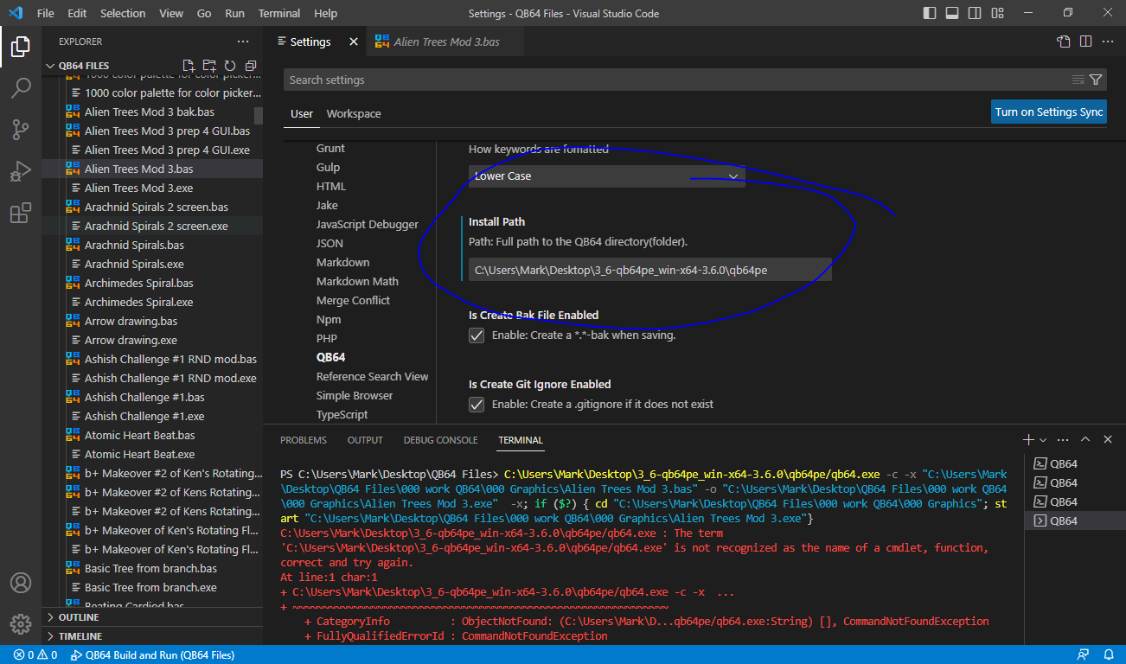Add a new terminal with plus icon
The height and width of the screenshot is (664, 1126).
[x=1028, y=440]
